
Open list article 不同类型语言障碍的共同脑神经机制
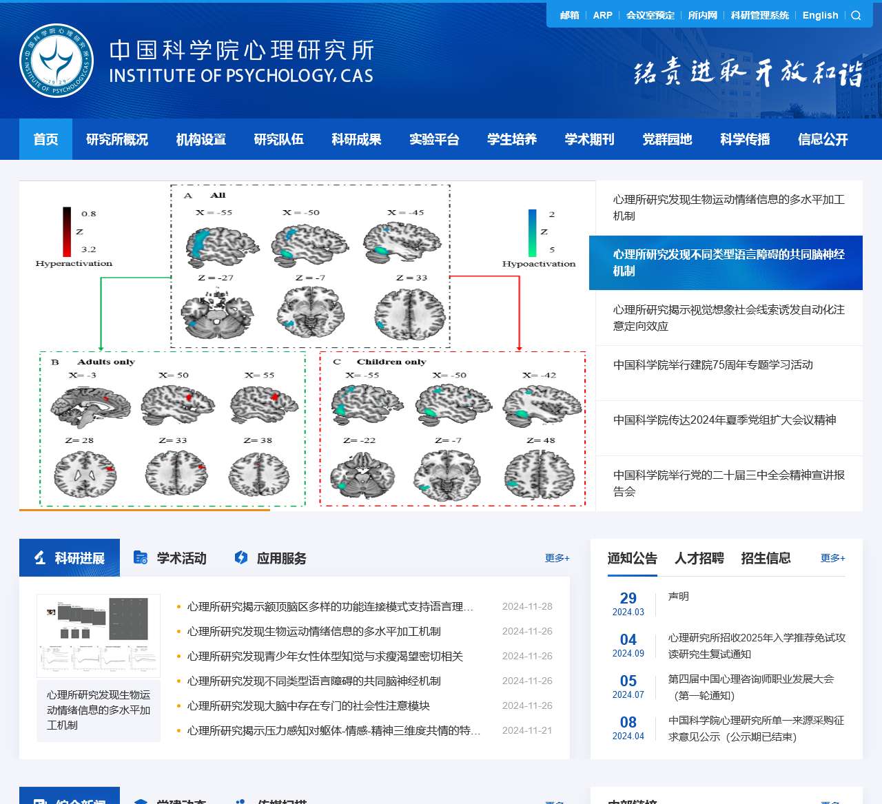coord(314,681)
